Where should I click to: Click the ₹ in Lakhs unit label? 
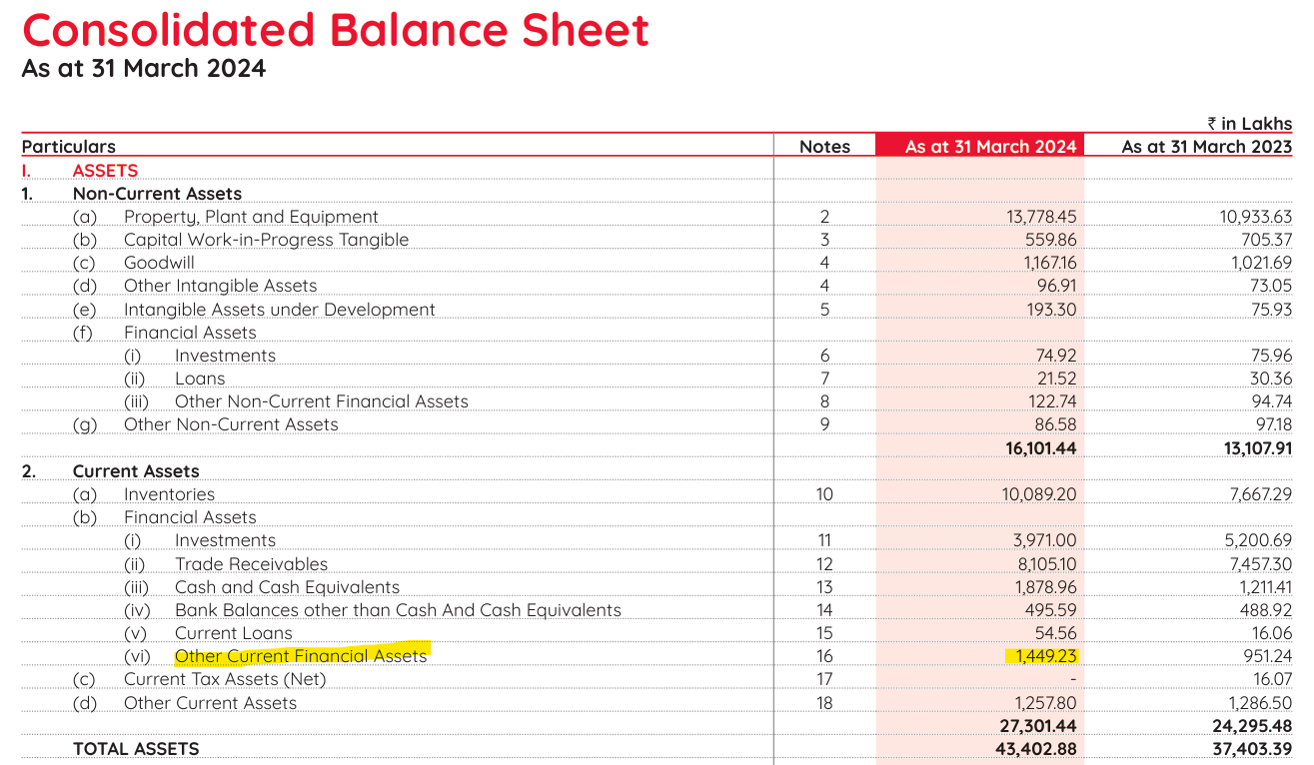pyautogui.click(x=1249, y=124)
